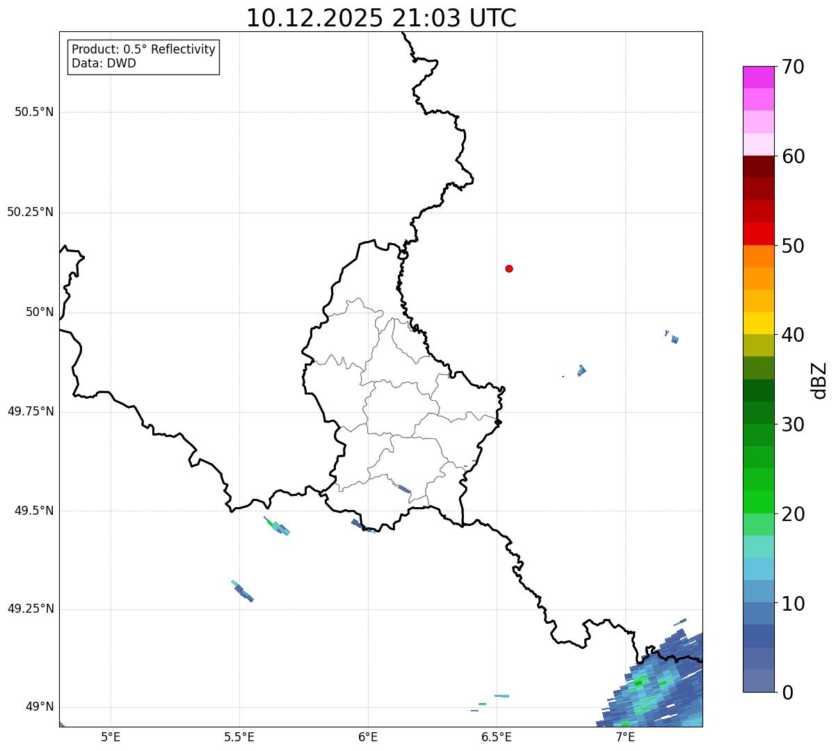Click the short green echo near 6.45°E 49°N
Image resolution: width=836 pixels, height=751 pixels.
[482, 704]
